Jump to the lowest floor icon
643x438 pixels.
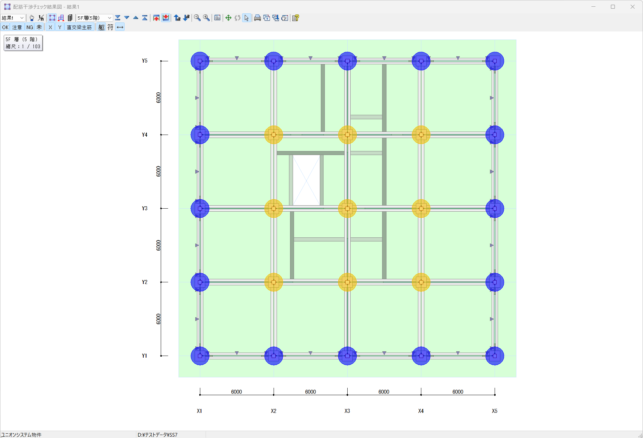[118, 18]
